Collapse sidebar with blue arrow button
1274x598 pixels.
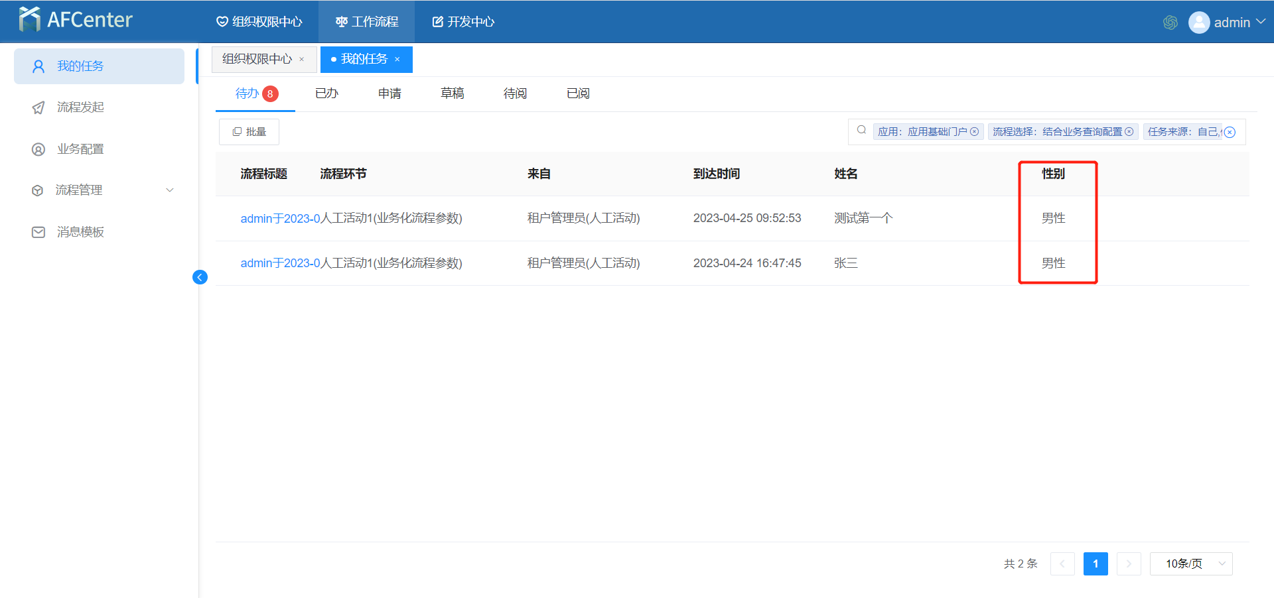200,277
